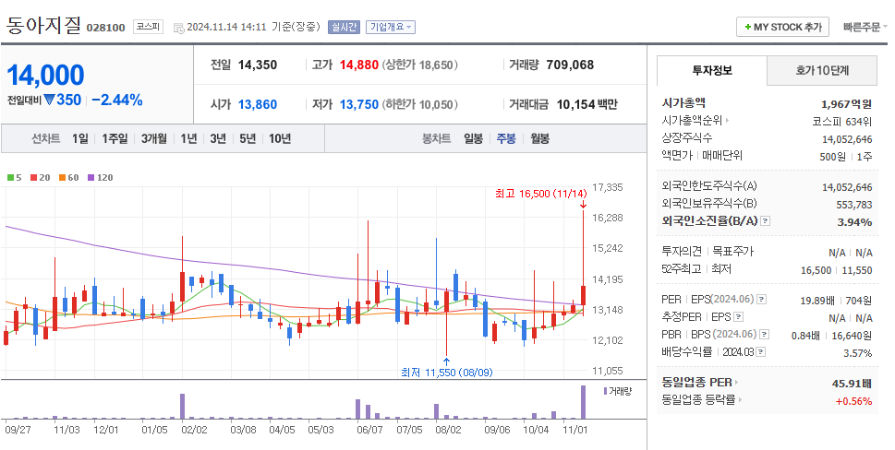Click the 시가총액 value 1,967억원

tap(846, 103)
